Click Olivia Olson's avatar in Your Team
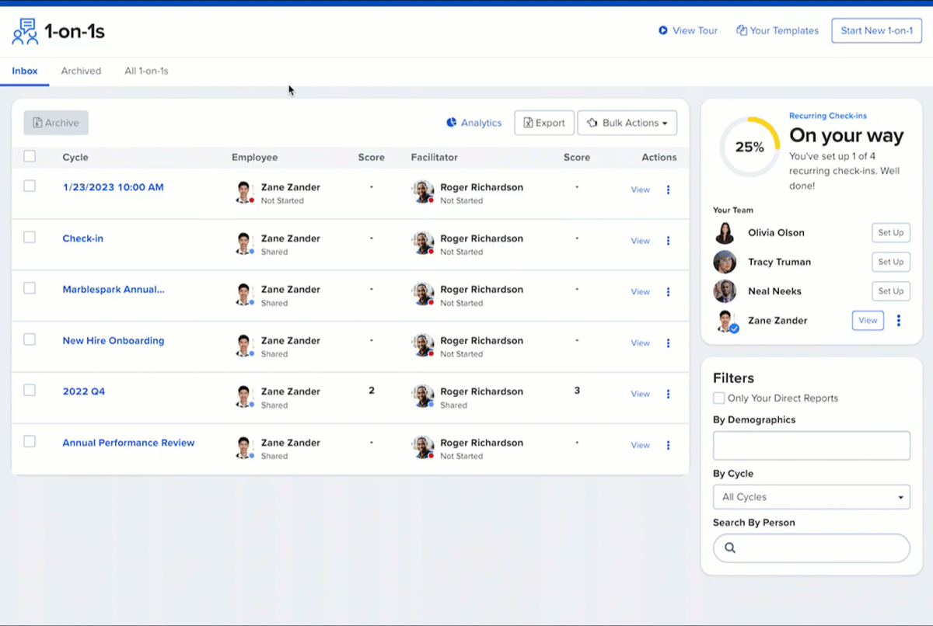 point(725,233)
